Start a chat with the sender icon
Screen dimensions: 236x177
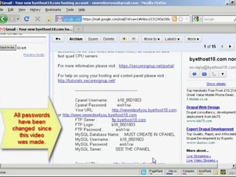195,74
